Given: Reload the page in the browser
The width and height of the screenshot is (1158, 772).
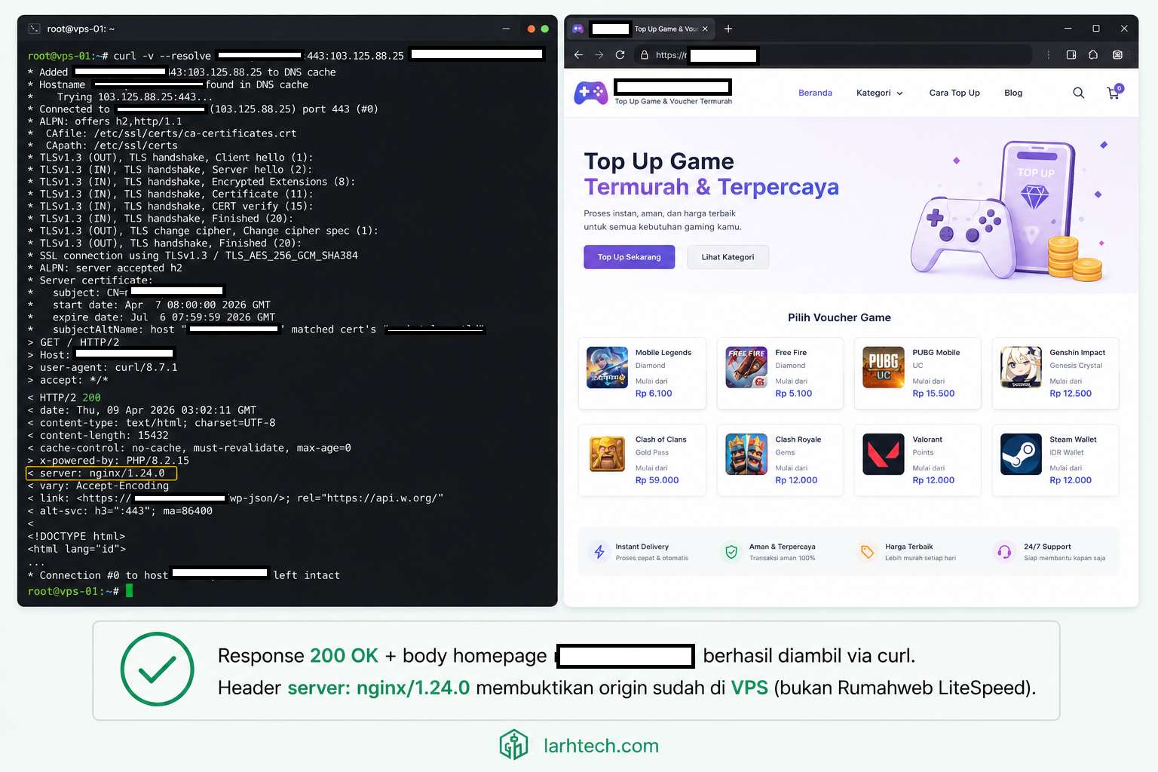Looking at the screenshot, I should point(620,55).
